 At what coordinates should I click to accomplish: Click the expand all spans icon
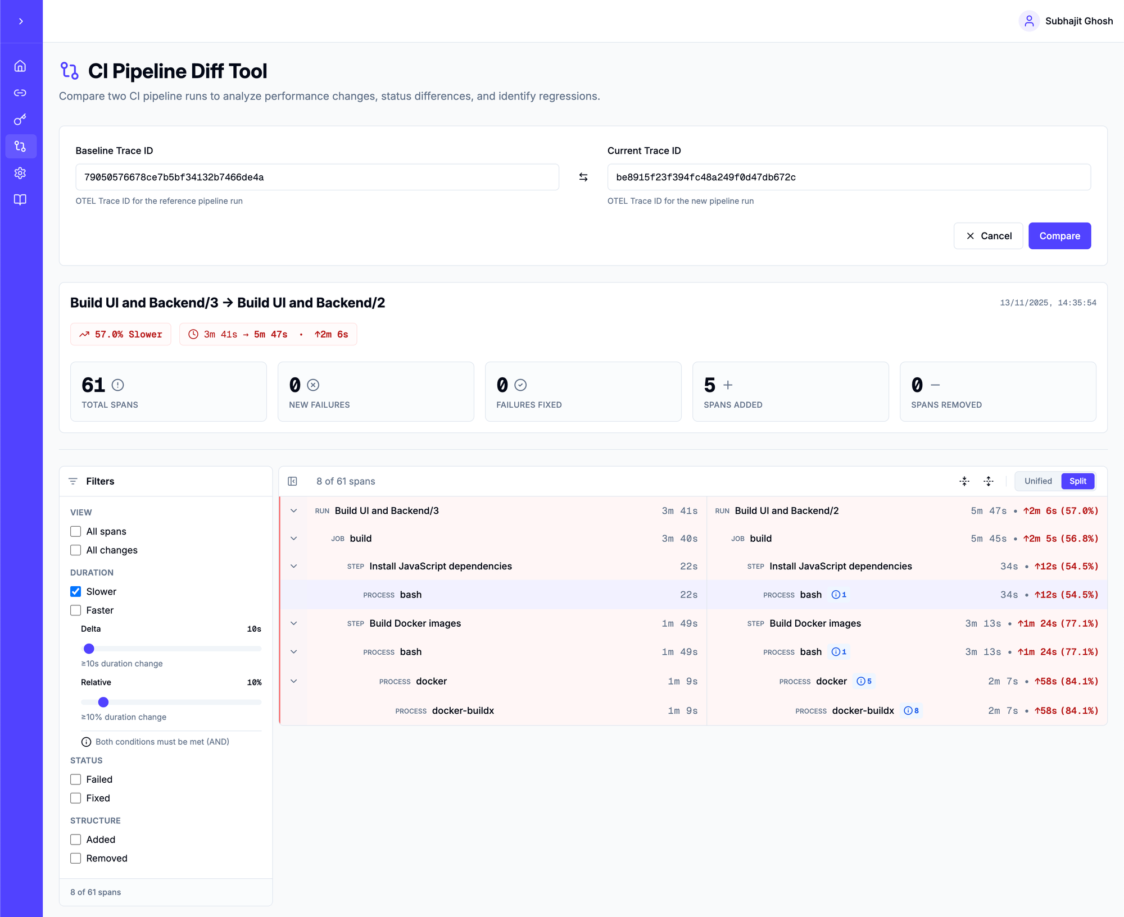pos(989,481)
